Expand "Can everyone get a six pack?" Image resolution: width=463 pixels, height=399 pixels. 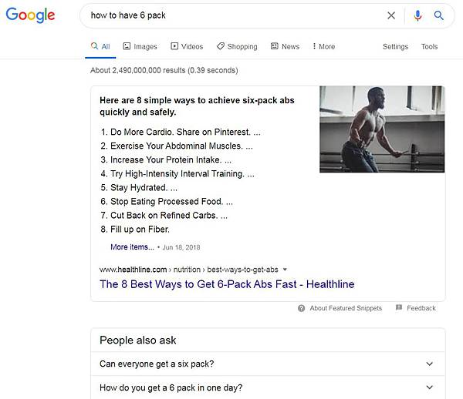(x=268, y=364)
